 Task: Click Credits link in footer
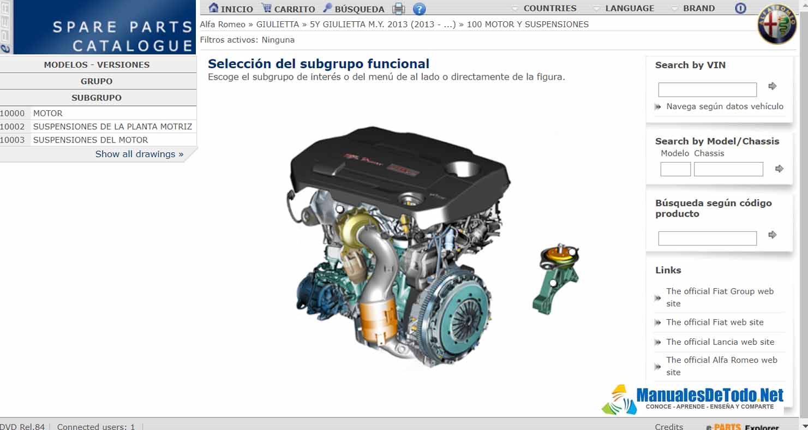click(669, 426)
